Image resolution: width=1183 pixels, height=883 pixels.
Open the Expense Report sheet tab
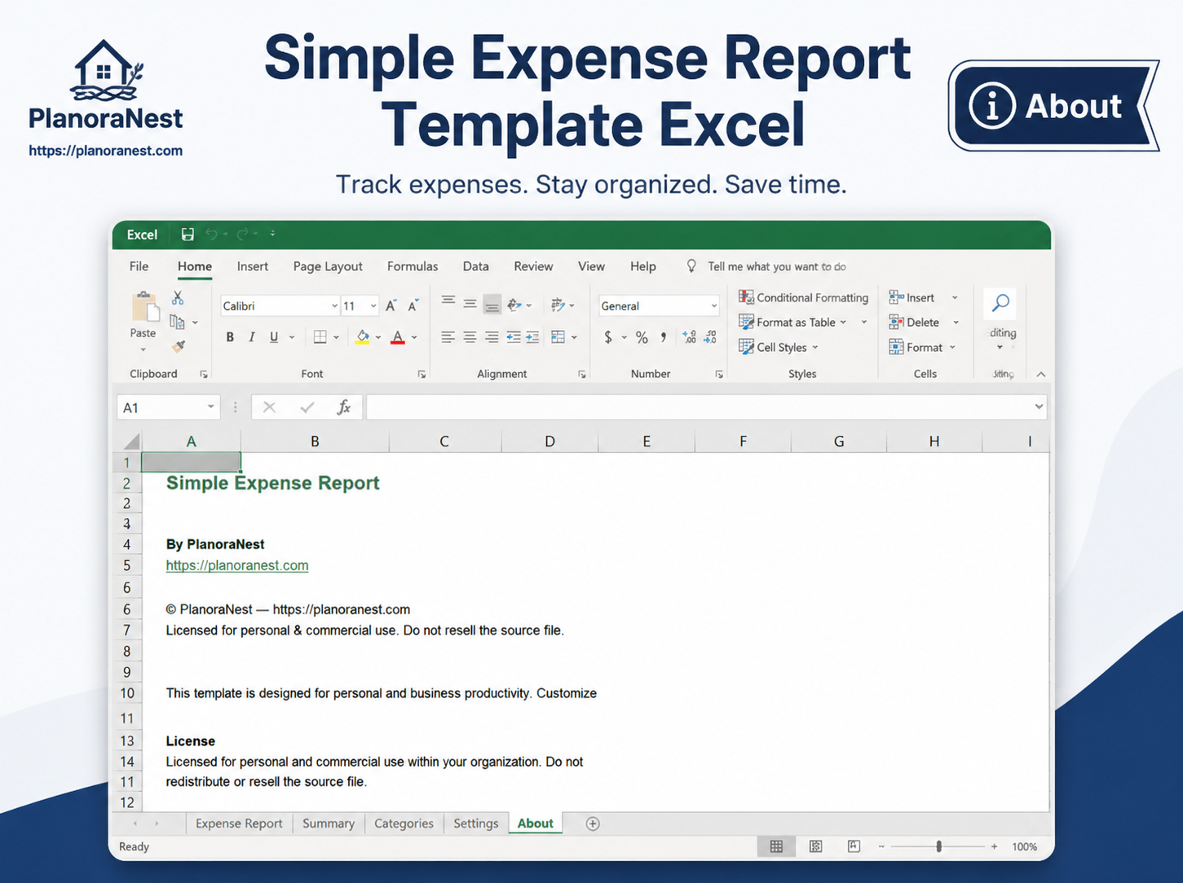239,824
